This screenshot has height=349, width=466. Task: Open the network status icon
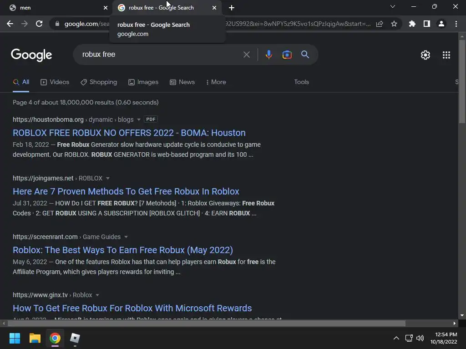(409, 338)
